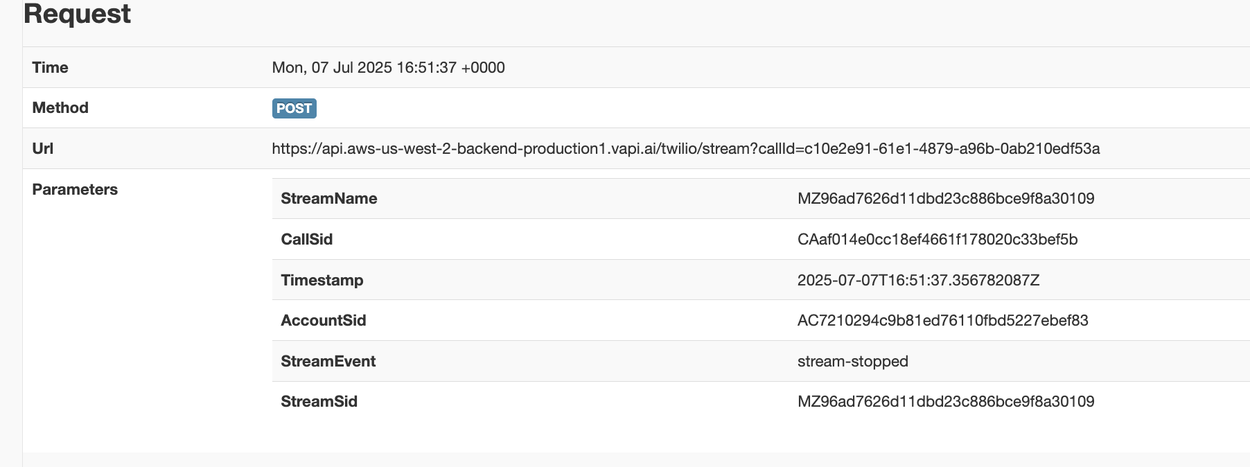Click the StreamName value MZ96ad...
Image resolution: width=1250 pixels, height=467 pixels.
(945, 198)
